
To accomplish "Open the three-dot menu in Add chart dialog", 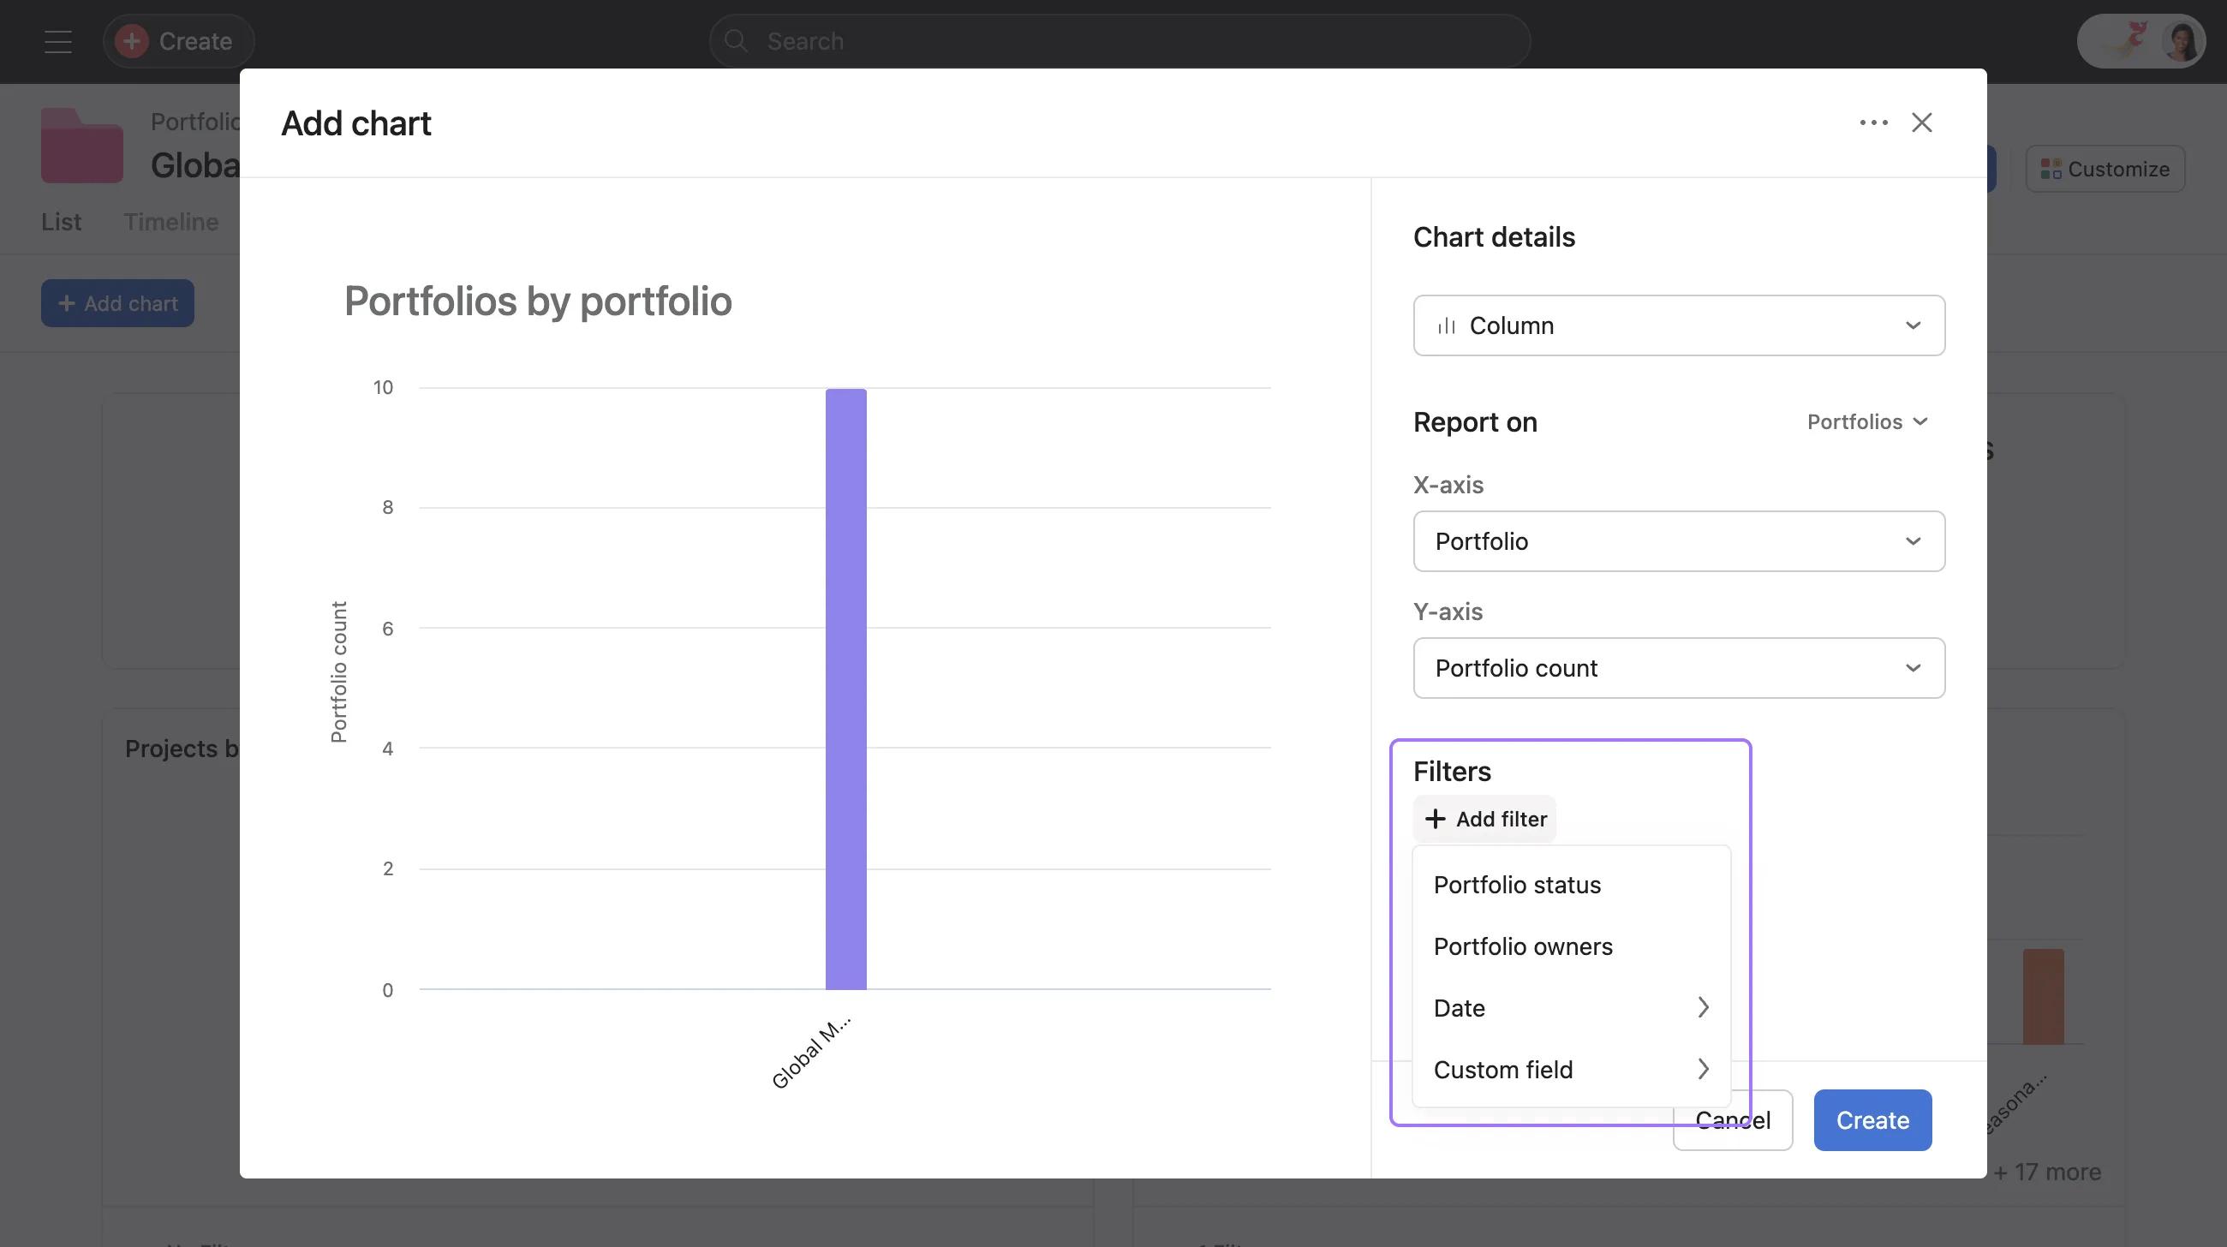I will pos(1873,122).
